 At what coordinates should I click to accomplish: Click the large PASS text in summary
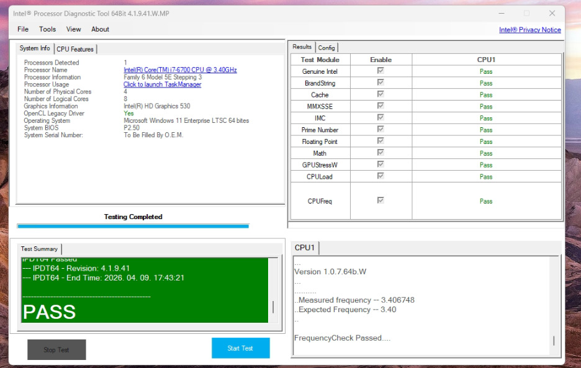click(x=49, y=312)
